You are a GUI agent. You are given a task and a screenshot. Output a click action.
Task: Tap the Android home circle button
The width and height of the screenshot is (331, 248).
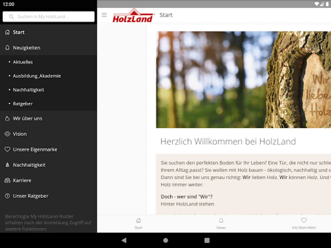click(165, 240)
